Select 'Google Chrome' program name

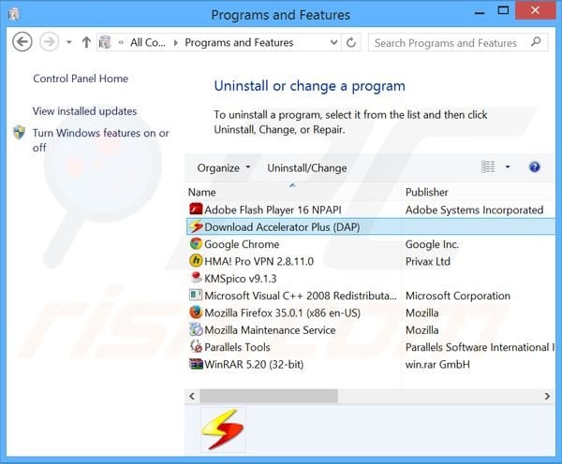tap(242, 244)
